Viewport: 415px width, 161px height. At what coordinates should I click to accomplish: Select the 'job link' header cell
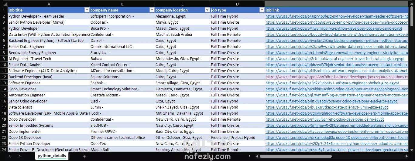[337, 10]
